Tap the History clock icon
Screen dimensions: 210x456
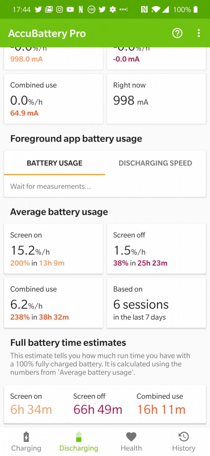pos(184,437)
